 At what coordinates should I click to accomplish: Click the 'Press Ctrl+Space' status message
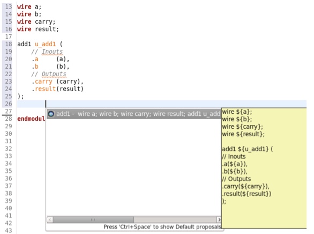click(162, 227)
